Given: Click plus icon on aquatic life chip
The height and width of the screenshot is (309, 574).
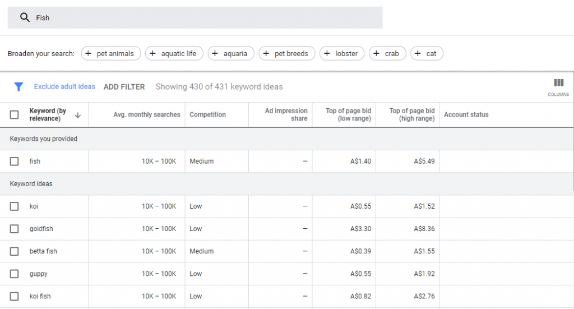Looking at the screenshot, I should coord(153,53).
